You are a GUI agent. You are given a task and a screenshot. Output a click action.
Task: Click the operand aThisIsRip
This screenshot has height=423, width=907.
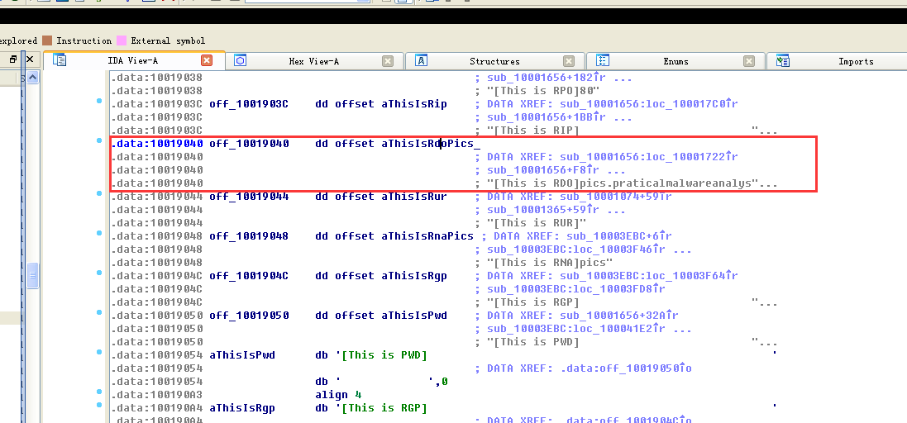[414, 104]
